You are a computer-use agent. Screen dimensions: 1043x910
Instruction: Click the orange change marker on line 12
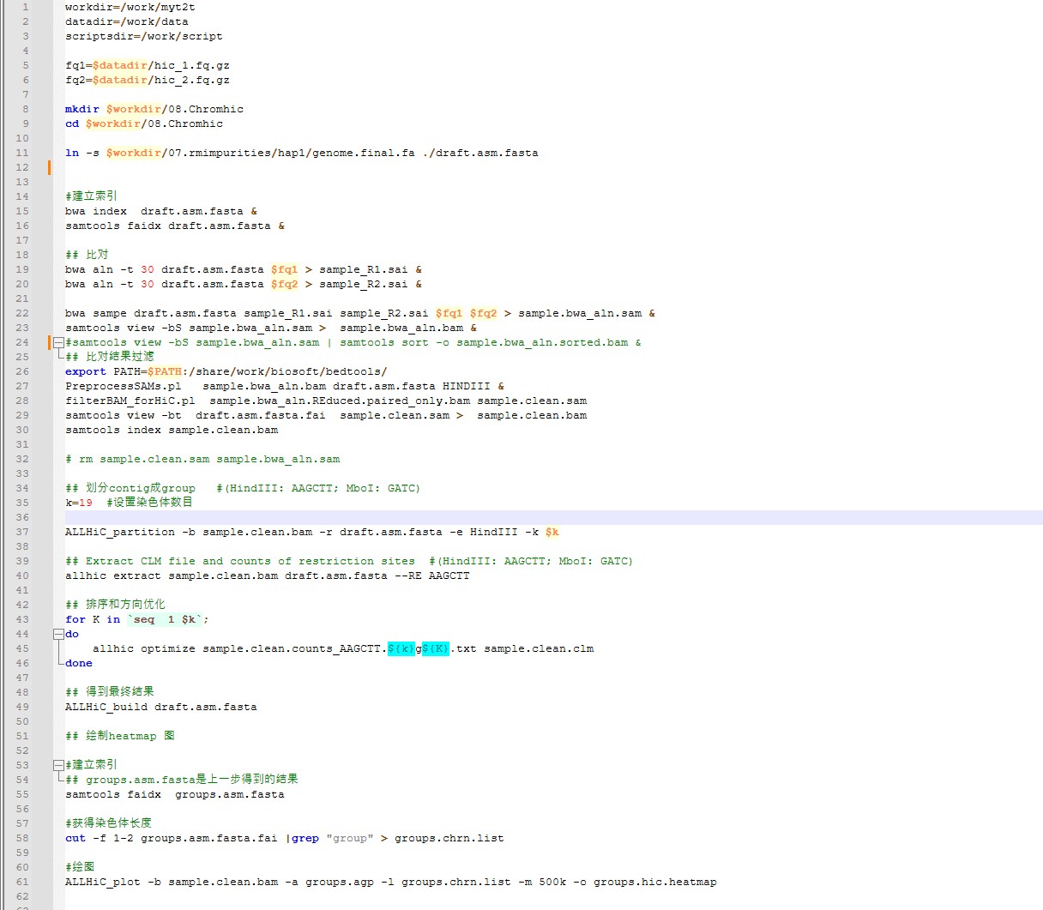coord(49,167)
